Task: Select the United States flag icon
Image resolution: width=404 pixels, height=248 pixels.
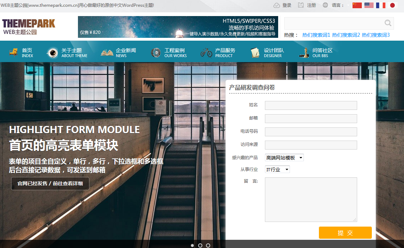Action: pos(369,5)
